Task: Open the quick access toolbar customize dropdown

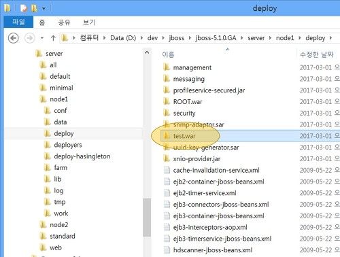Action: (x=44, y=9)
